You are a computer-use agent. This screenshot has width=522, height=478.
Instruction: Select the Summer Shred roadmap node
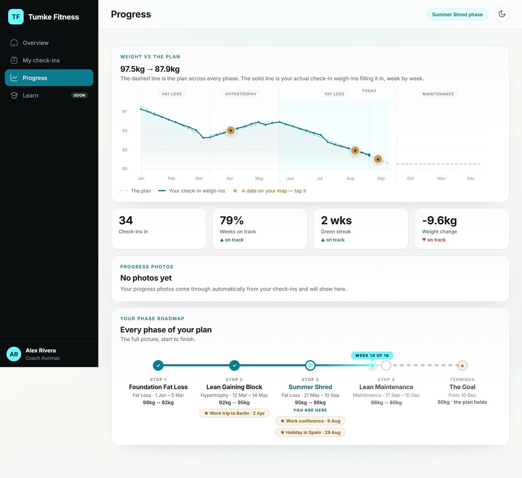pos(310,366)
